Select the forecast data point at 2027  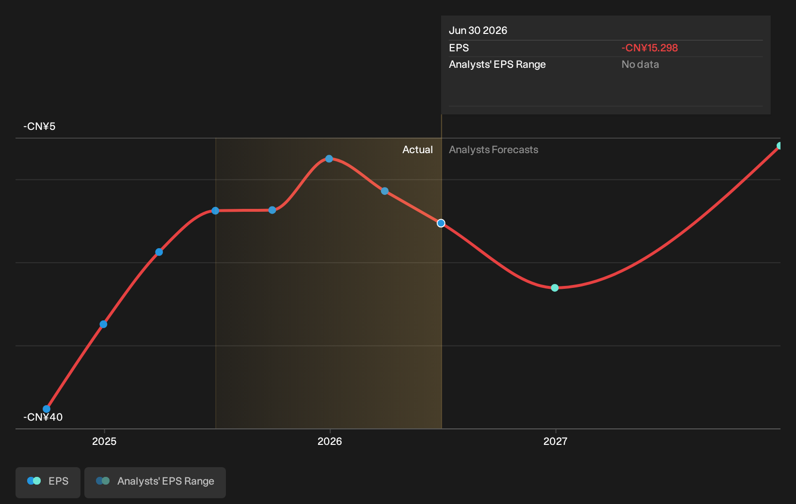click(x=555, y=288)
